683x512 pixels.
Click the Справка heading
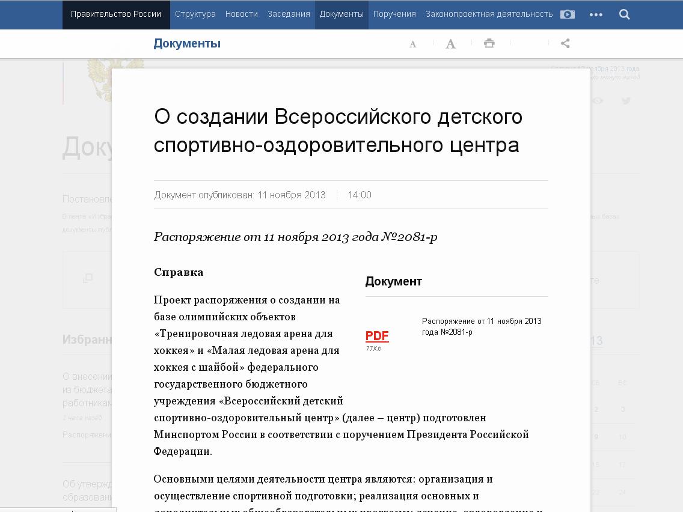point(179,272)
